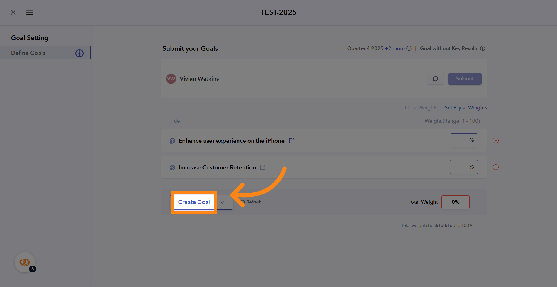Image resolution: width=557 pixels, height=287 pixels.
Task: Click the Define Goals status icon
Action: [79, 53]
